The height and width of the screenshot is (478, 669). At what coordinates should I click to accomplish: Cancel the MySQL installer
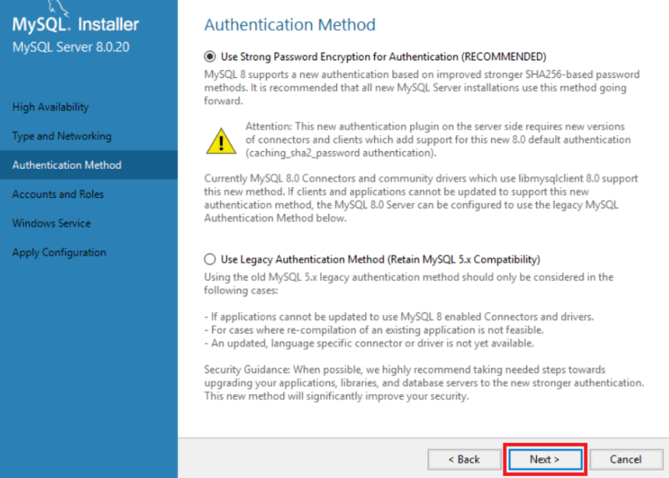(x=626, y=459)
